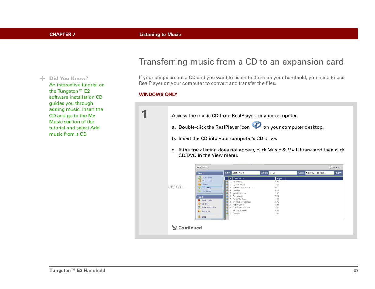Viewport: 375px width, 289px height.
Task: Click the plus icon beside Did You Know
Action: click(x=43, y=79)
